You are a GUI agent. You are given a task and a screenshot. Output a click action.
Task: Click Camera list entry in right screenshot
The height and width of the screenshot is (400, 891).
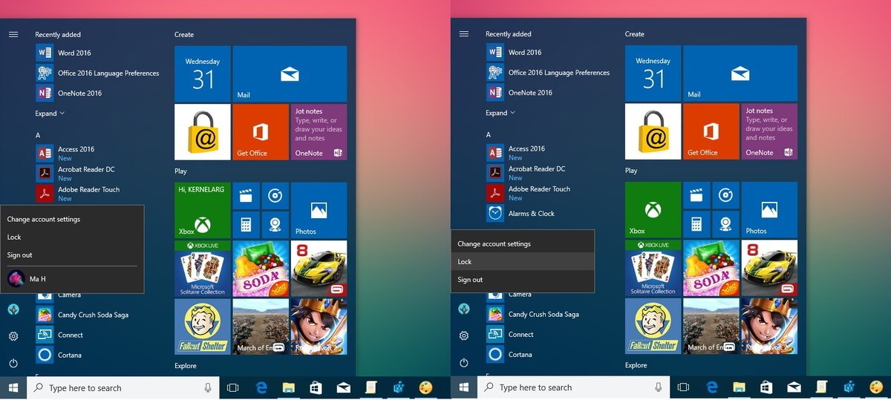[x=509, y=295]
